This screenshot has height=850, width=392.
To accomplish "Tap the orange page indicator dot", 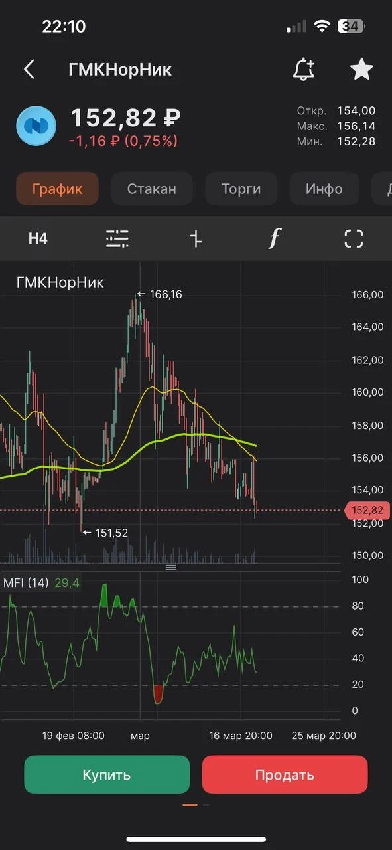I will click(190, 804).
